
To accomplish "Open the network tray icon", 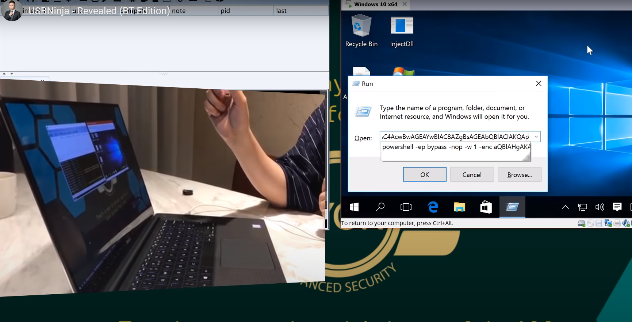I will pyautogui.click(x=583, y=207).
